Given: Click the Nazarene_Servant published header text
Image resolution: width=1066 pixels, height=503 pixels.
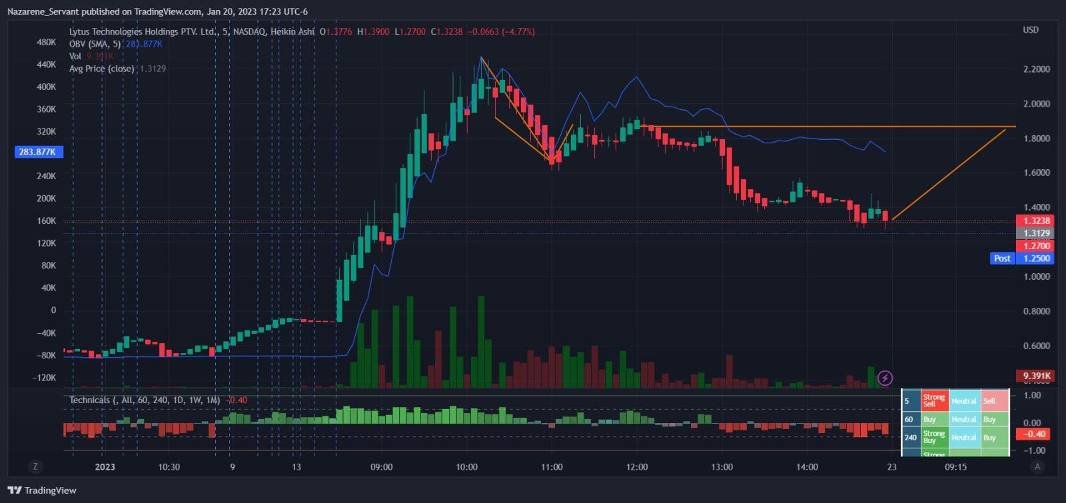Looking at the screenshot, I should (157, 11).
